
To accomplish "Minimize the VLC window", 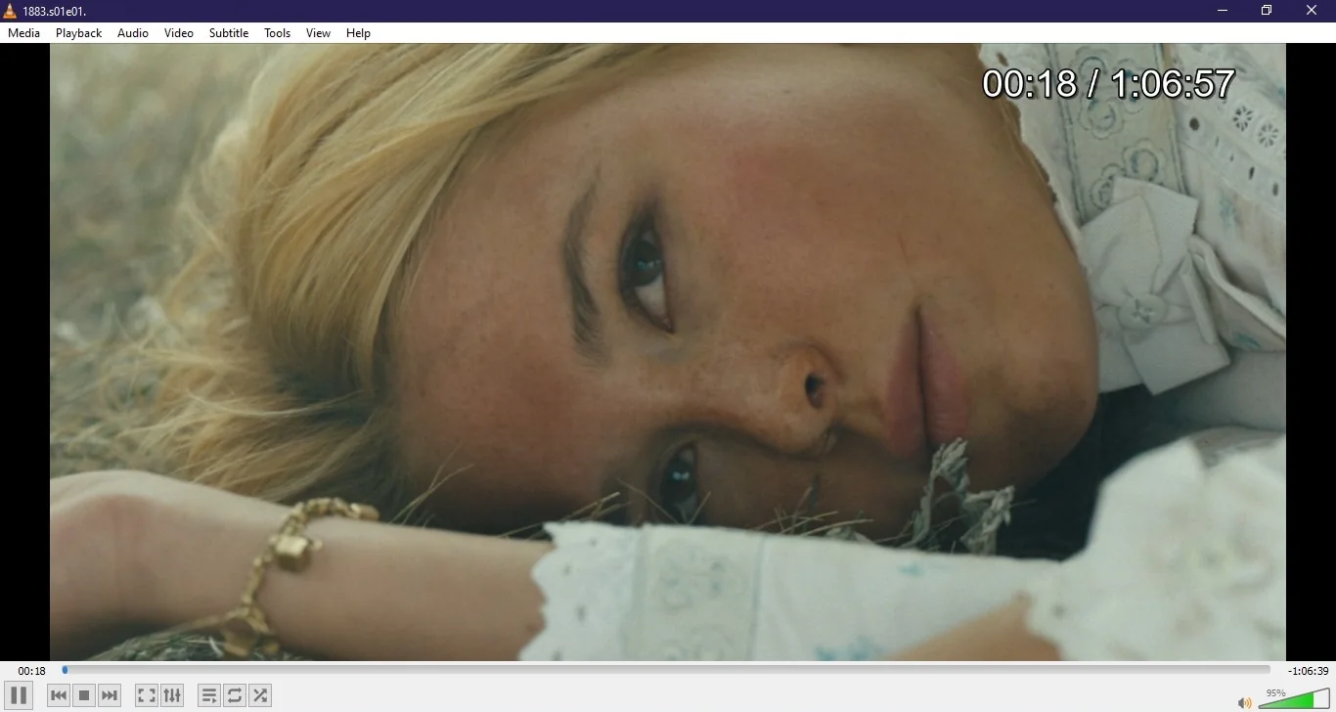I will tap(1223, 11).
